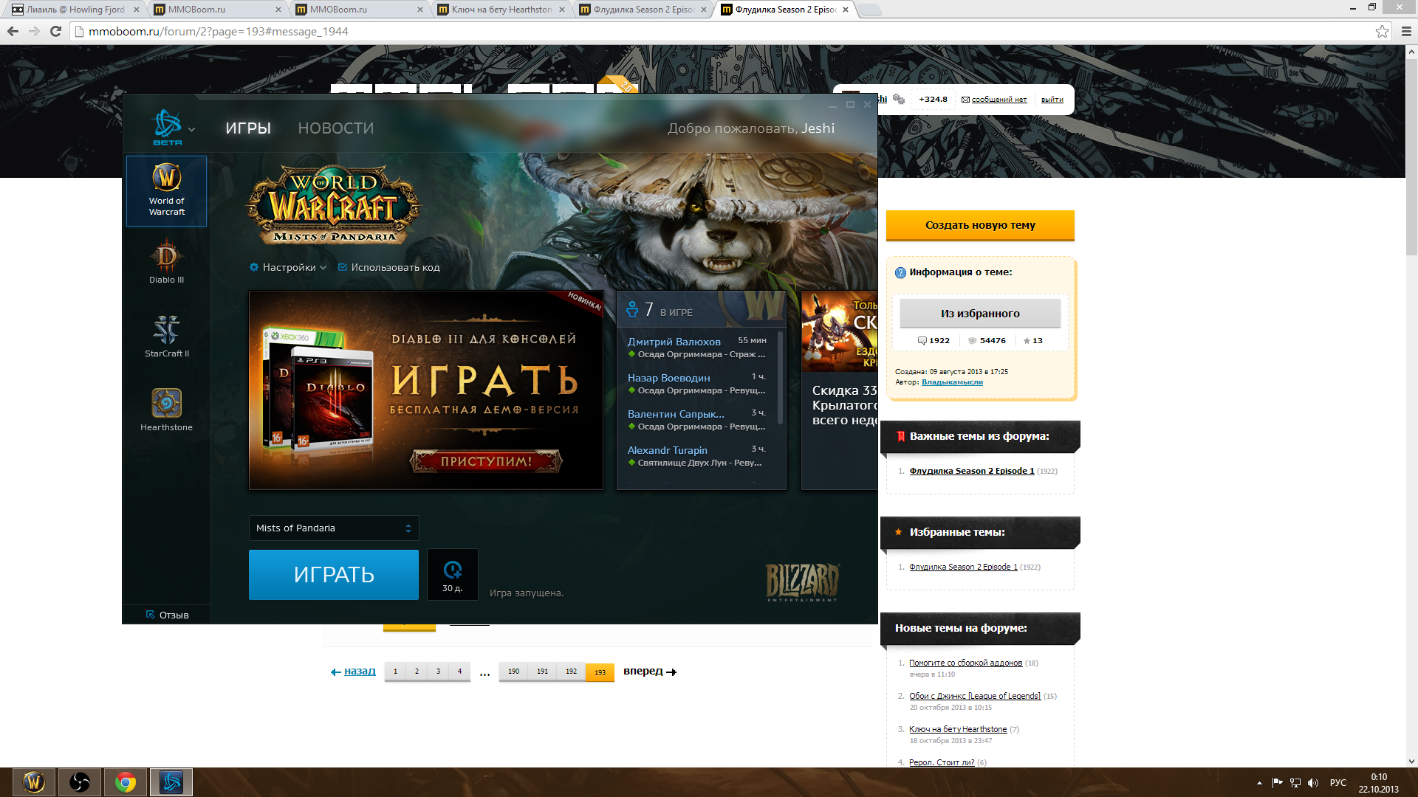
Task: Click the network icon in system tray
Action: coord(1295,783)
